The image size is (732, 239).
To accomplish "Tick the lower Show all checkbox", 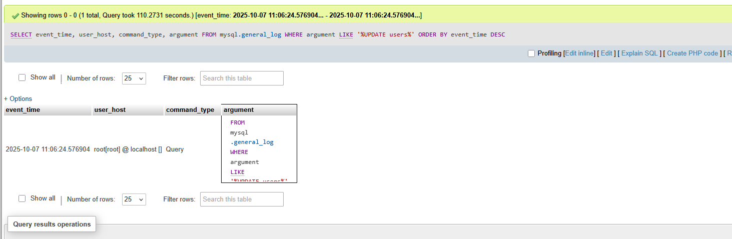I will tap(22, 198).
